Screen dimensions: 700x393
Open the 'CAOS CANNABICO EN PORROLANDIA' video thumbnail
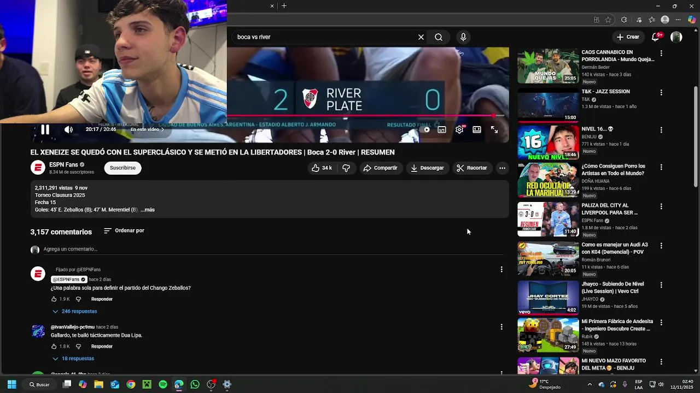[548, 66]
